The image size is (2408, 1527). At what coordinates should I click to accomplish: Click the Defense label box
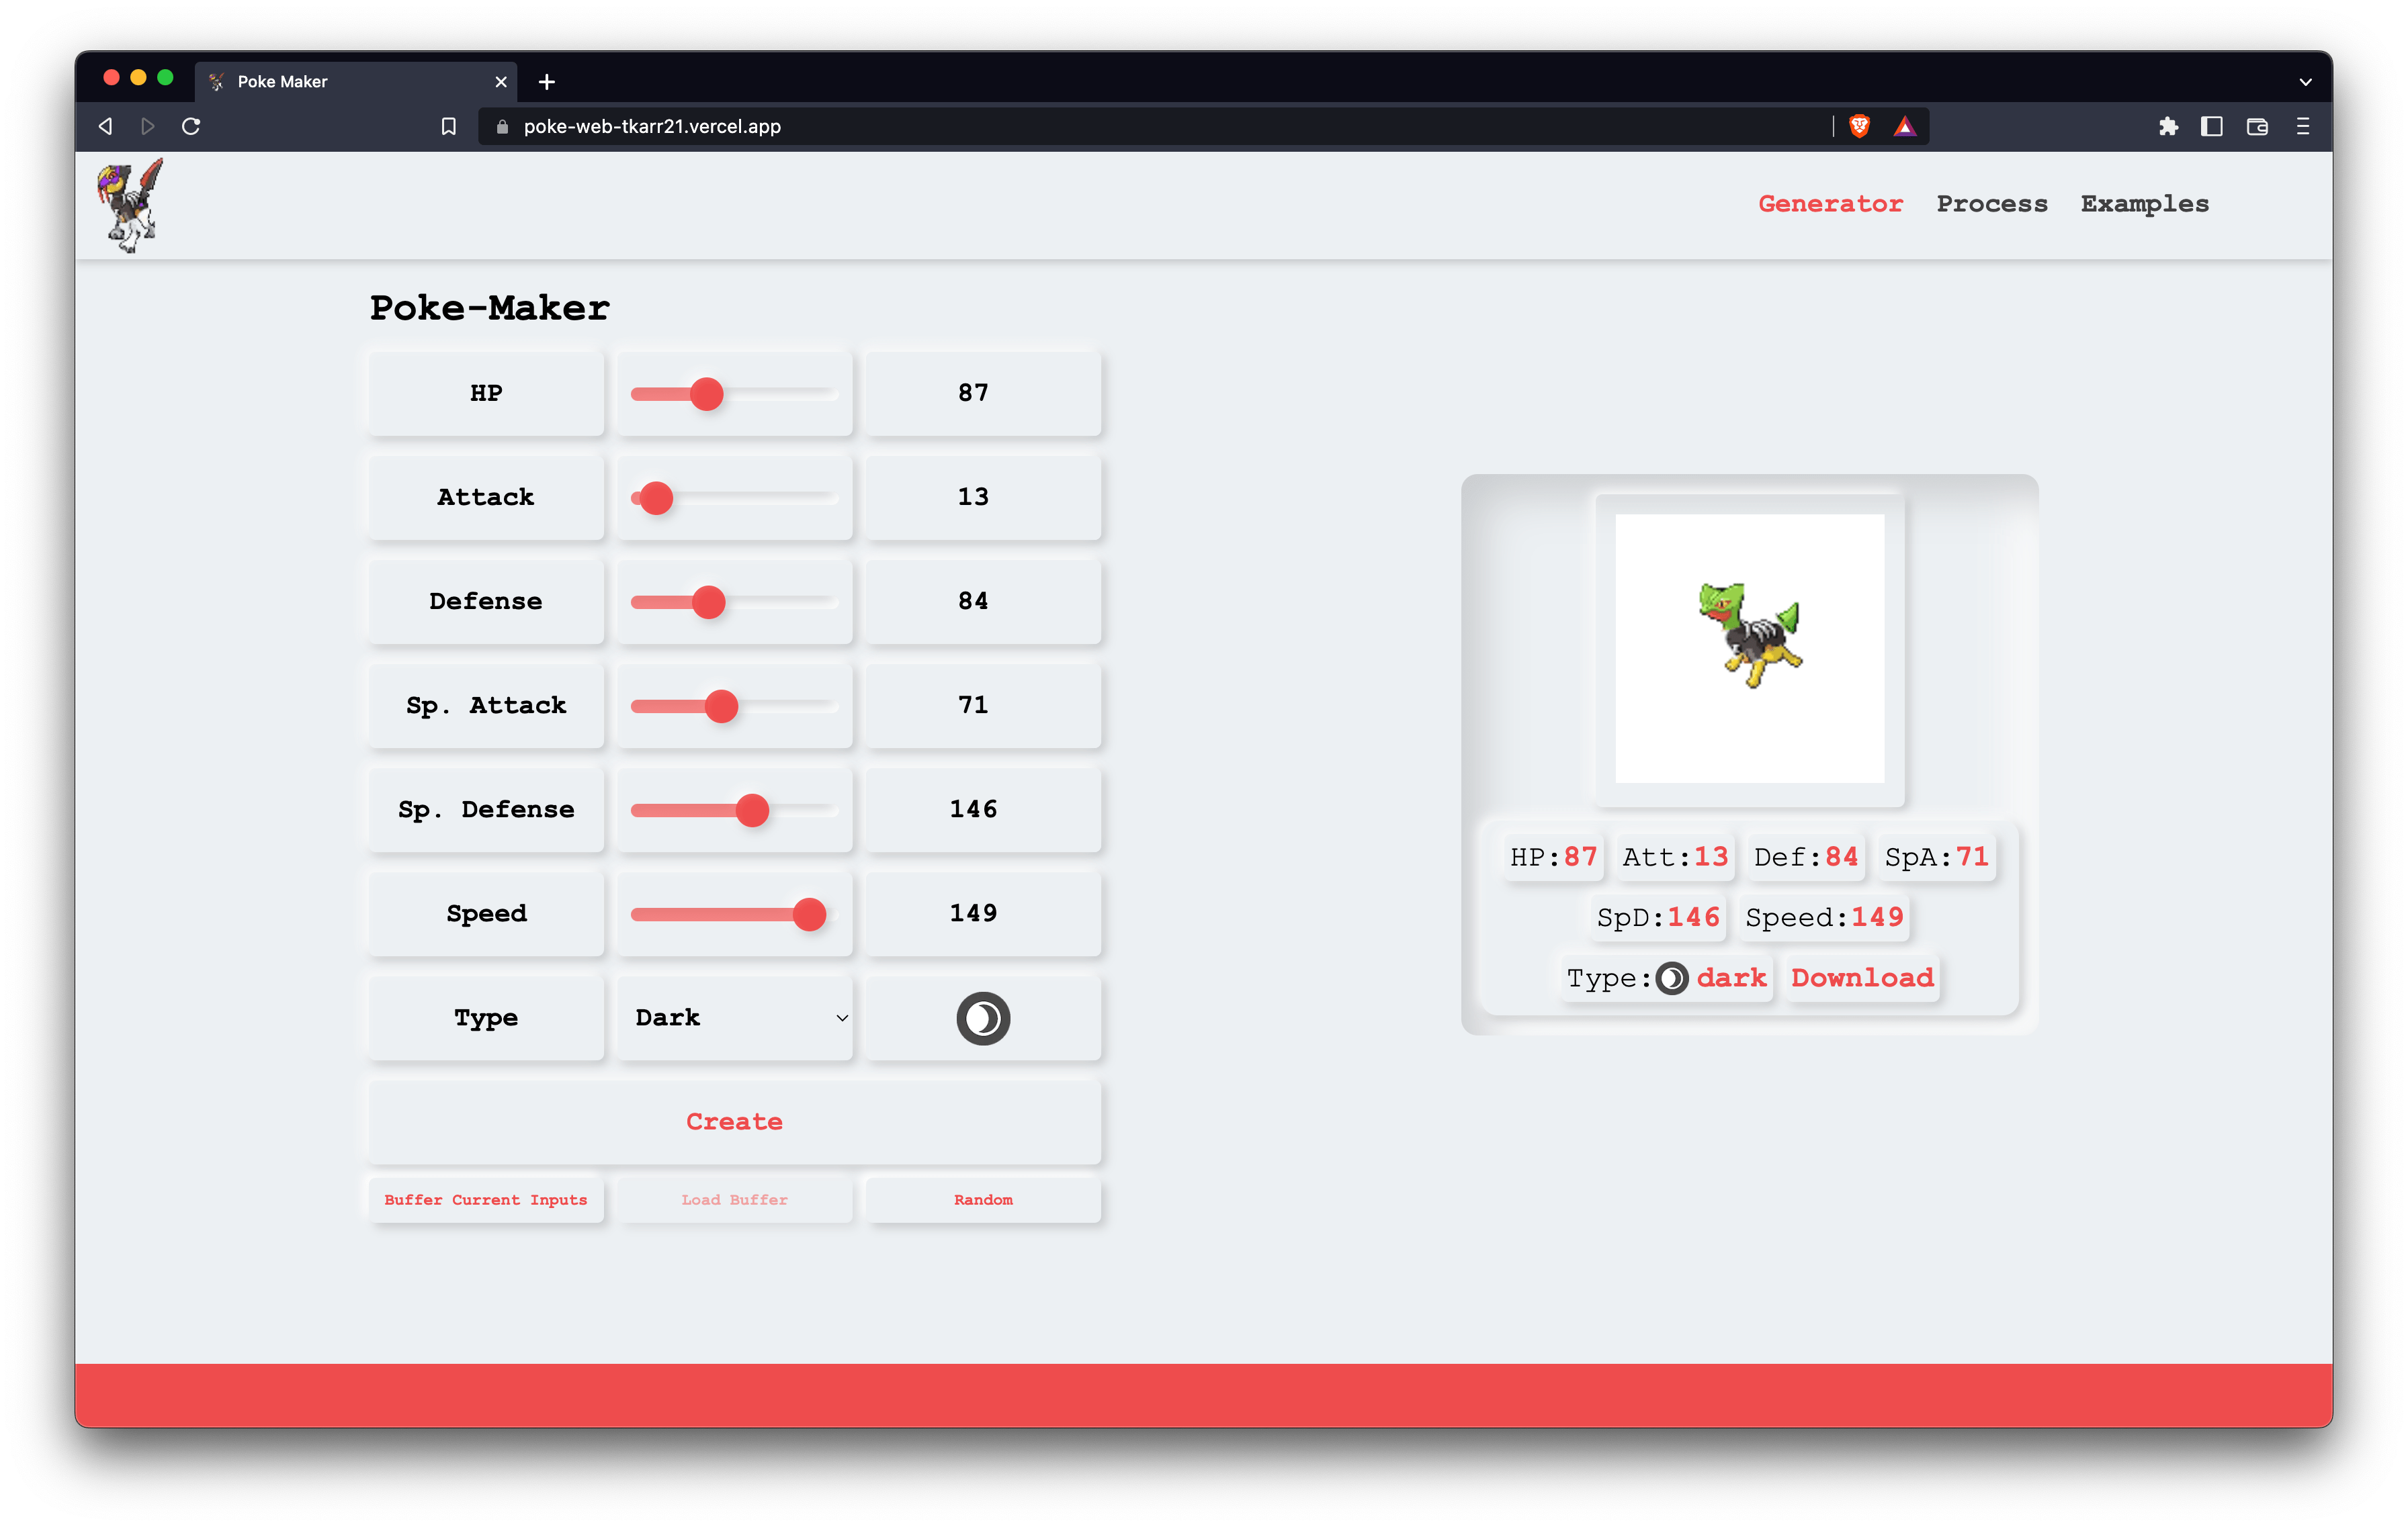[x=486, y=602]
